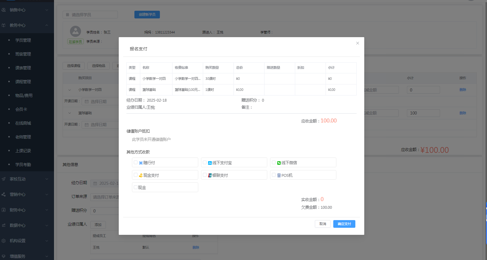Click the 银联支付 UnionPay icon

[210, 175]
